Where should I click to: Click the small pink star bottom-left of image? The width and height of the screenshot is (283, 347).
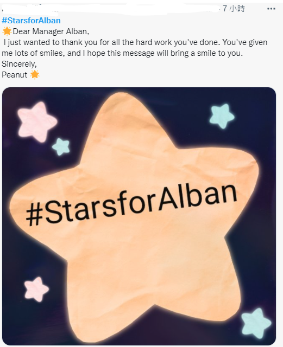(x=36, y=289)
